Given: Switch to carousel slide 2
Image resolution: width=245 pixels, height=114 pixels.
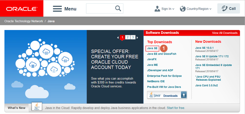Looking at the screenshot, I should tap(128, 37).
